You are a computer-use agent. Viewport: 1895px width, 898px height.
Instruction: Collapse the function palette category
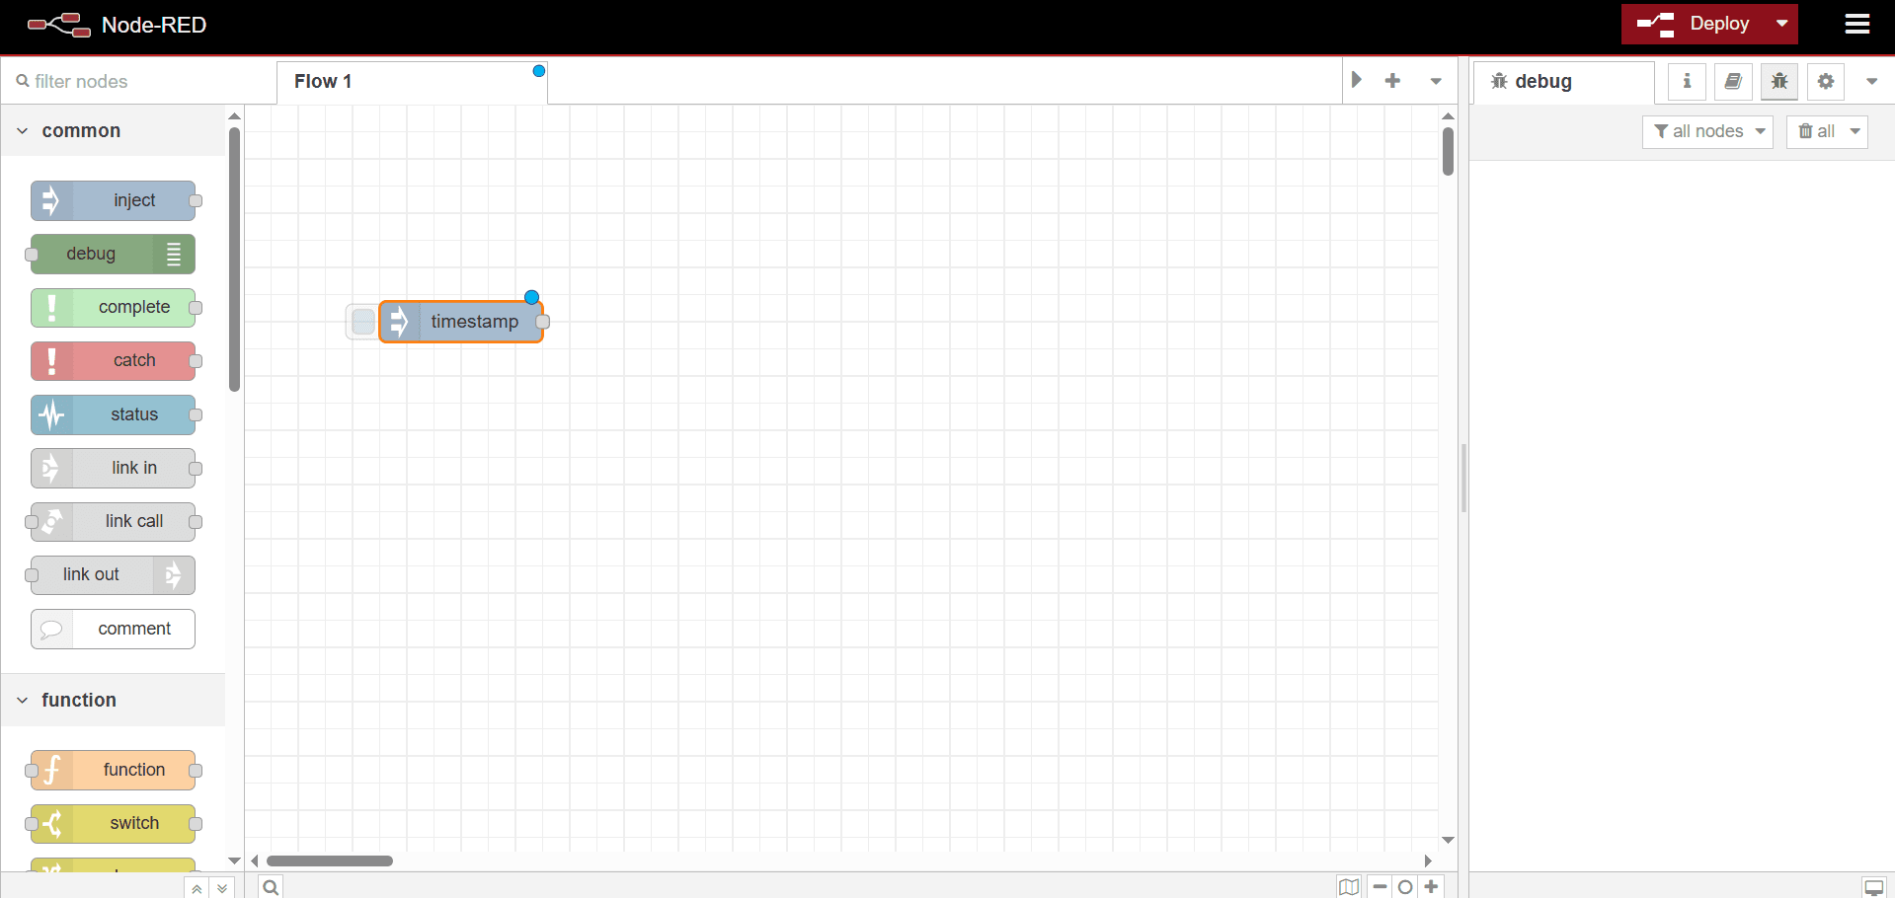tap(114, 701)
